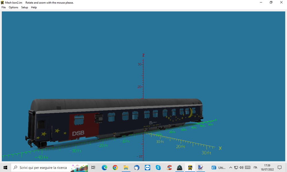Open Thunderbird mail icon in taskbar
The height and width of the screenshot is (172, 287).
[x=137, y=167]
